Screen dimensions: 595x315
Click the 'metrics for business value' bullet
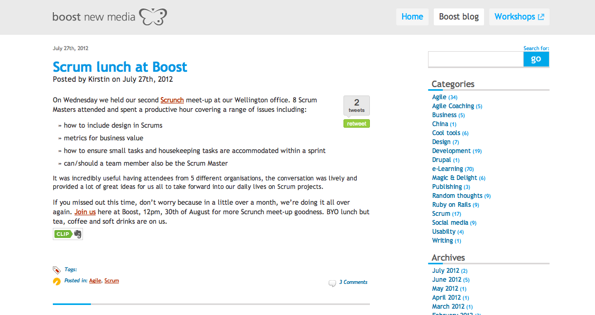coord(103,138)
